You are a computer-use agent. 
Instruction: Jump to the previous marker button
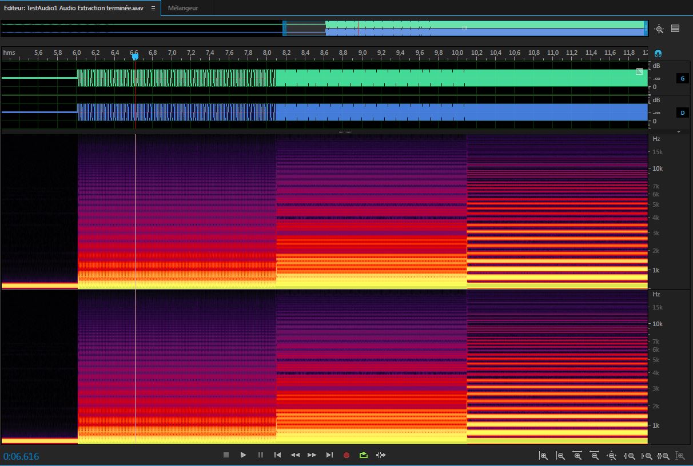277,455
